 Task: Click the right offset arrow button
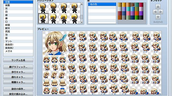[161, 12]
